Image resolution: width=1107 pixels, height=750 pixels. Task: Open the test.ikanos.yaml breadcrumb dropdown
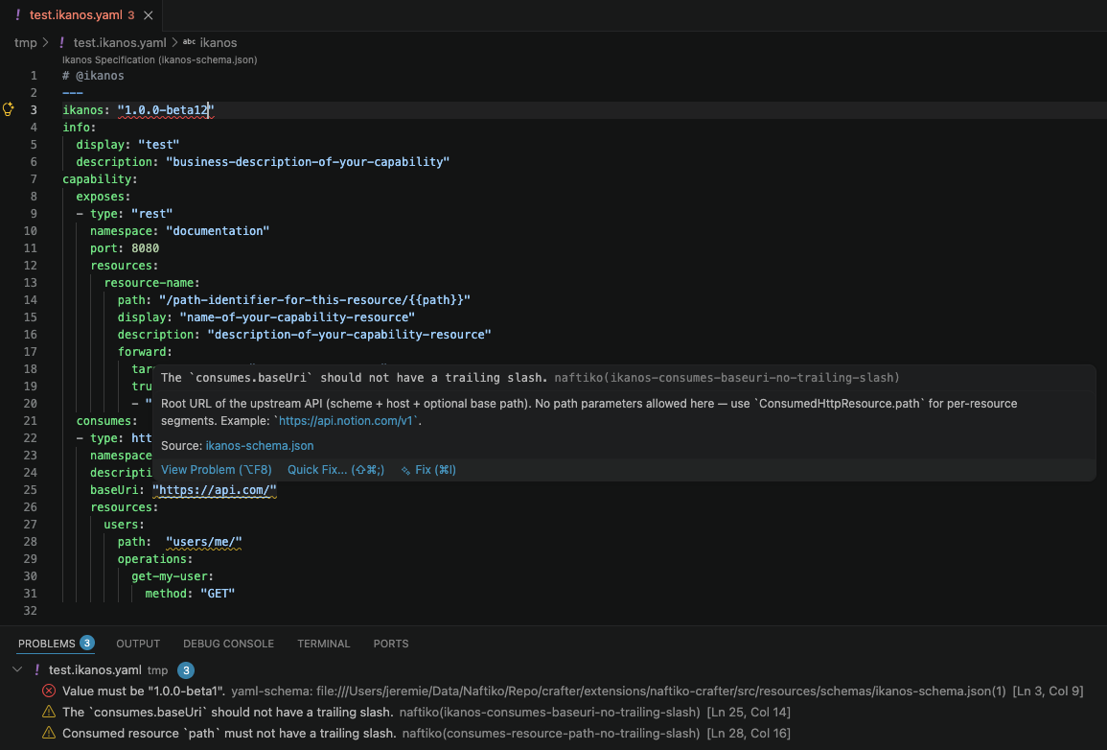[120, 42]
